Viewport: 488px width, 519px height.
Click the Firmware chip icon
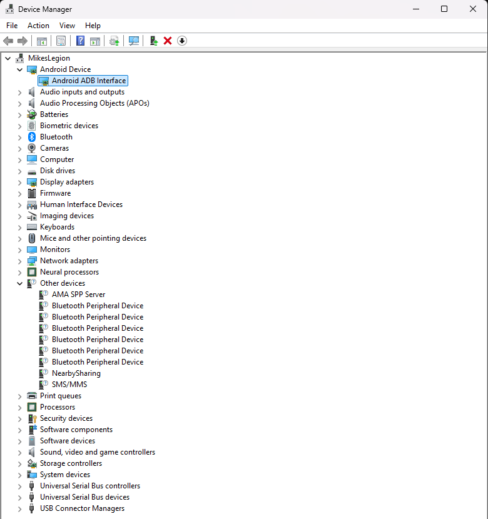click(32, 193)
